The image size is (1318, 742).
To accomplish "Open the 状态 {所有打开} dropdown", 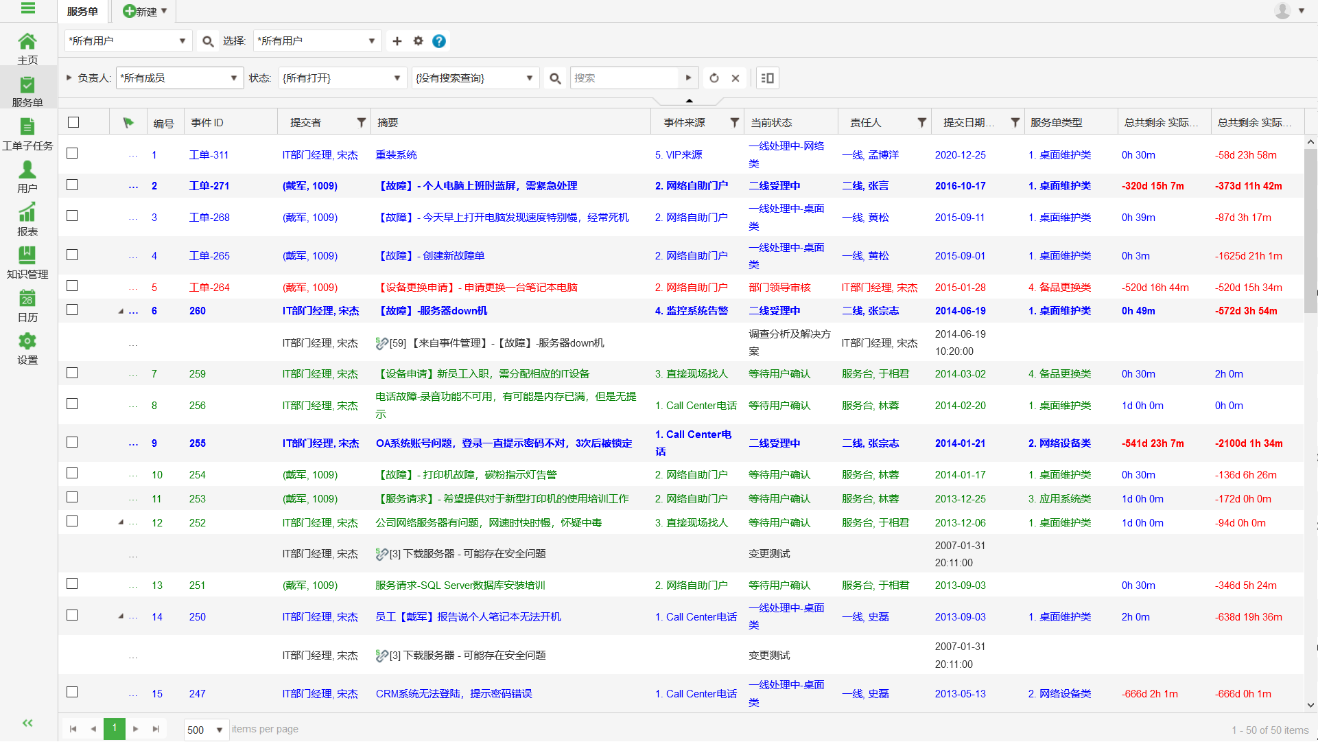I will click(x=342, y=78).
